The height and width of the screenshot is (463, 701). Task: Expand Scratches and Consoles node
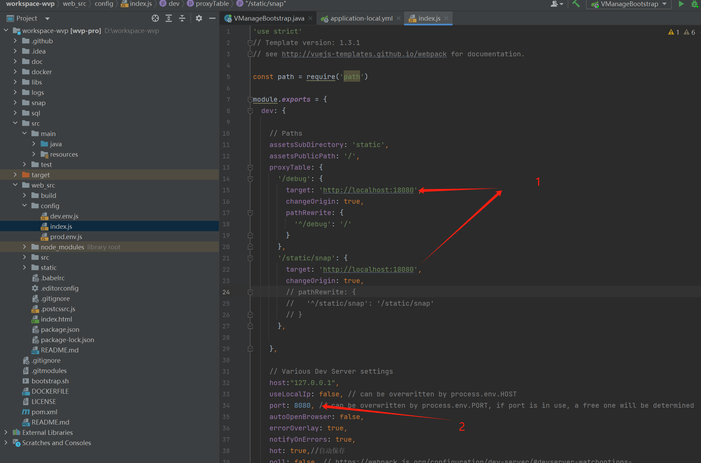(x=6, y=443)
